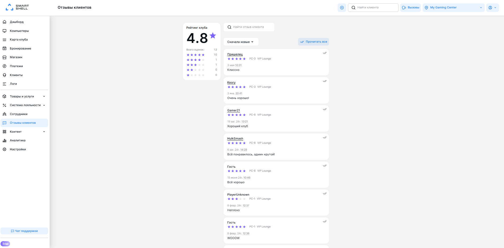
Task: Click the Карта клуба grid icon
Action: [x=4, y=39]
